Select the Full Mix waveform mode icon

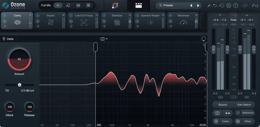click(x=58, y=5)
